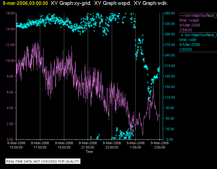Click the '60.00' right axis label

click(x=170, y=118)
